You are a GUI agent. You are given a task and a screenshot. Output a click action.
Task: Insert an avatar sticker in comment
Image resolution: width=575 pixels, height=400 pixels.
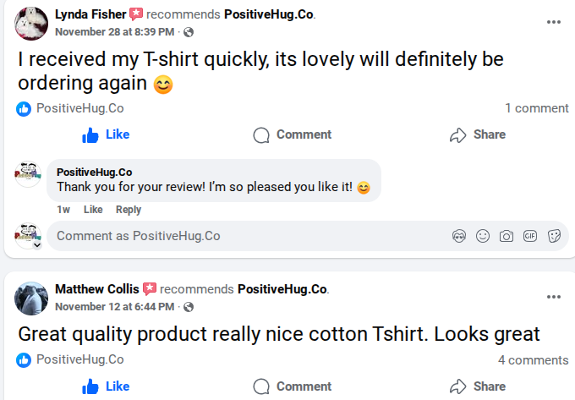pyautogui.click(x=459, y=236)
